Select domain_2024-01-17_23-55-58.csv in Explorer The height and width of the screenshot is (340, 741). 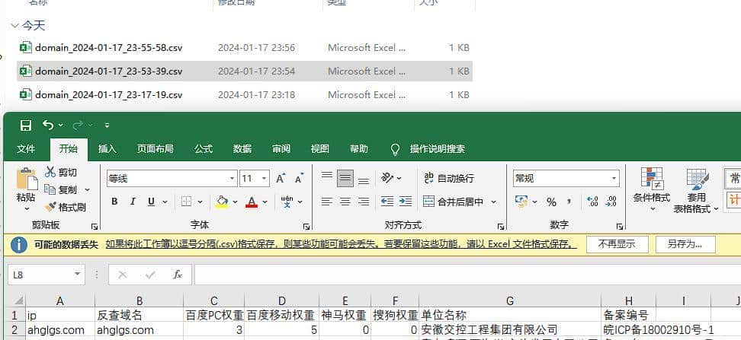[x=109, y=48]
